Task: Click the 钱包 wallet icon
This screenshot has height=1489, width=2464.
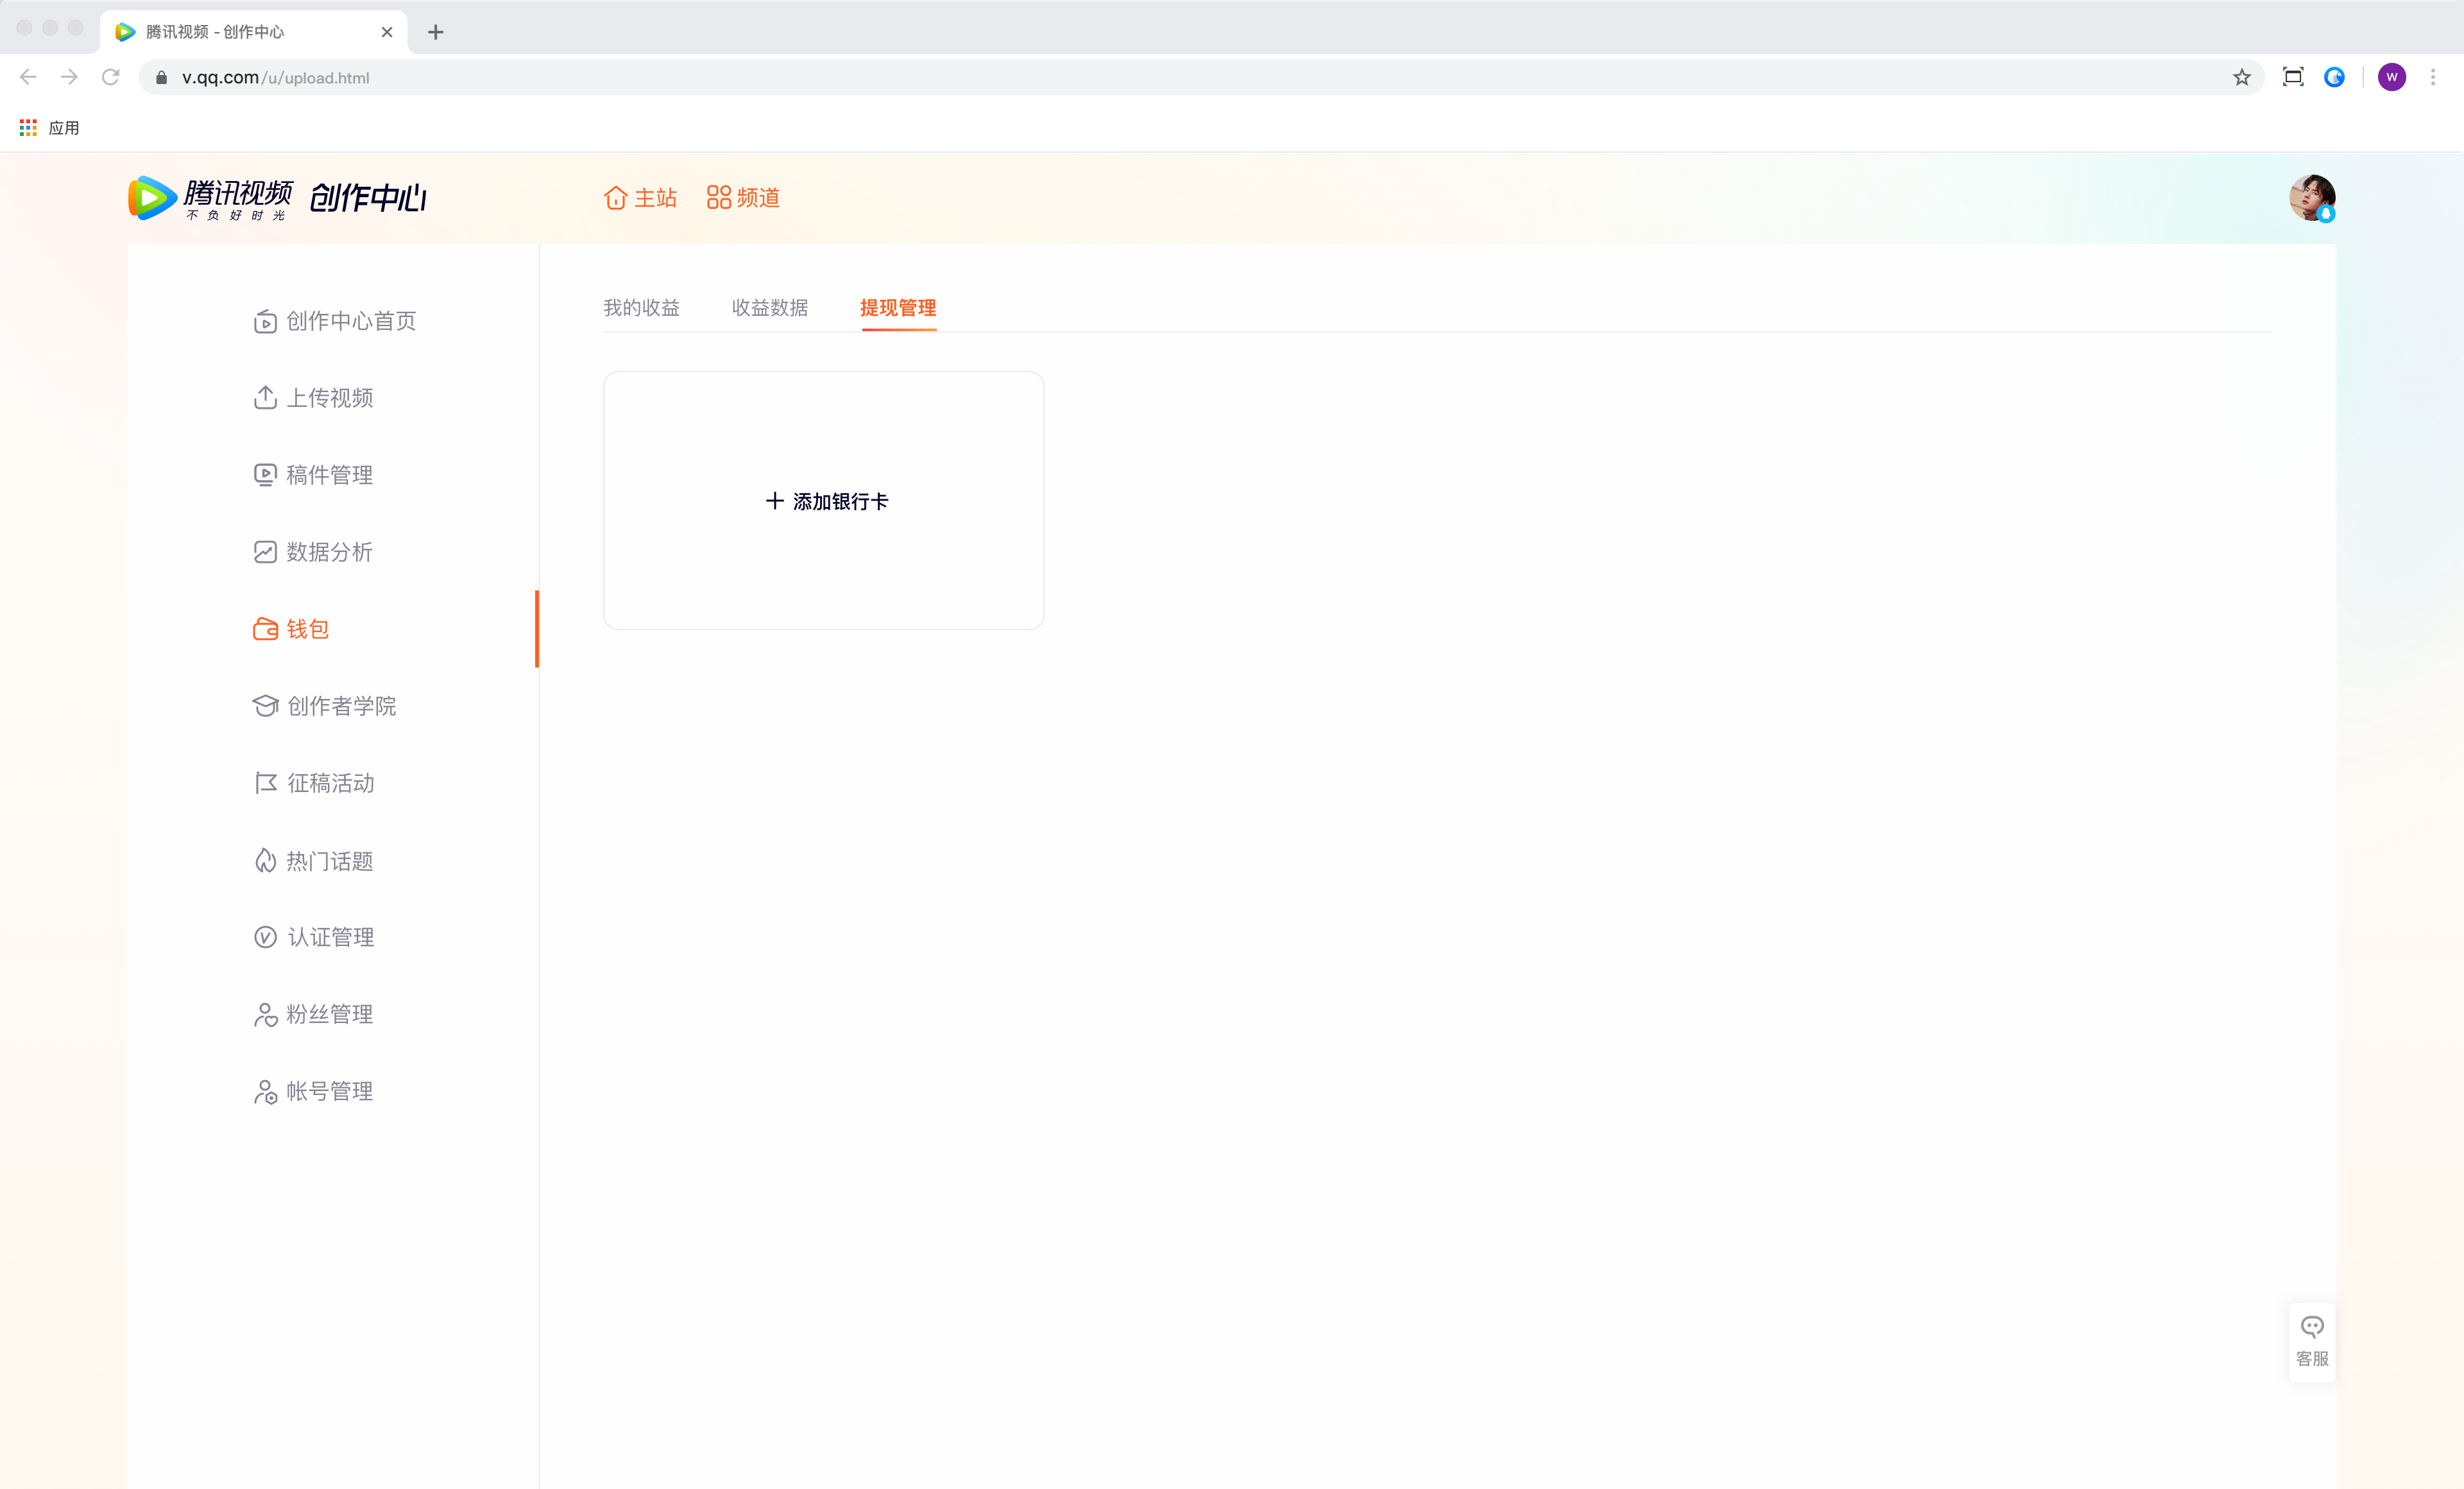Action: click(x=265, y=629)
